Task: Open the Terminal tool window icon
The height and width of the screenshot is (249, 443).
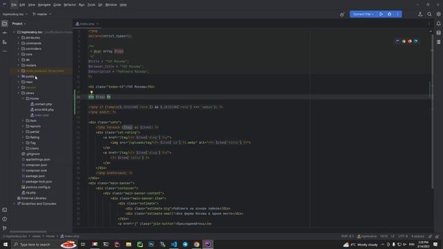Action: pos(5,210)
